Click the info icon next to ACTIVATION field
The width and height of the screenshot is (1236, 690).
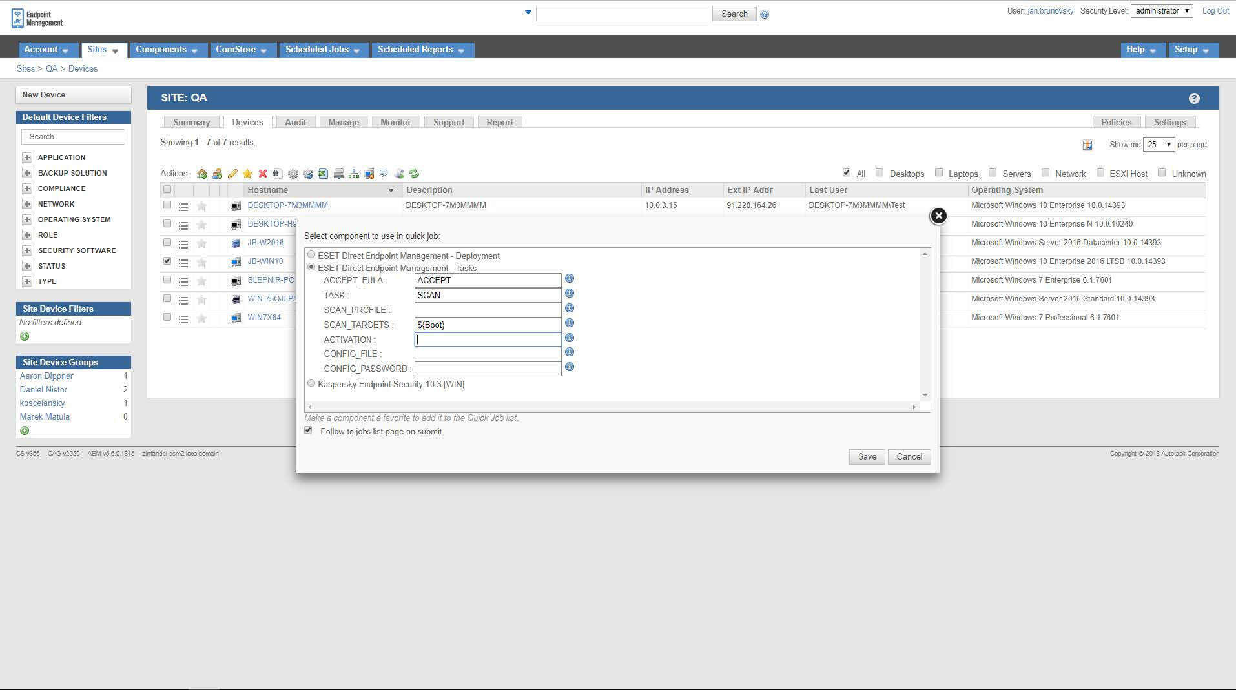point(570,338)
